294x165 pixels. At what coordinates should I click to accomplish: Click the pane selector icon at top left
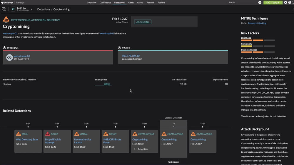pyautogui.click(x=4, y=9)
